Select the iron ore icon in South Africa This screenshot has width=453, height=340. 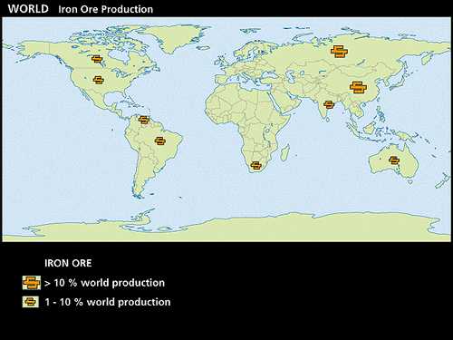[255, 166]
